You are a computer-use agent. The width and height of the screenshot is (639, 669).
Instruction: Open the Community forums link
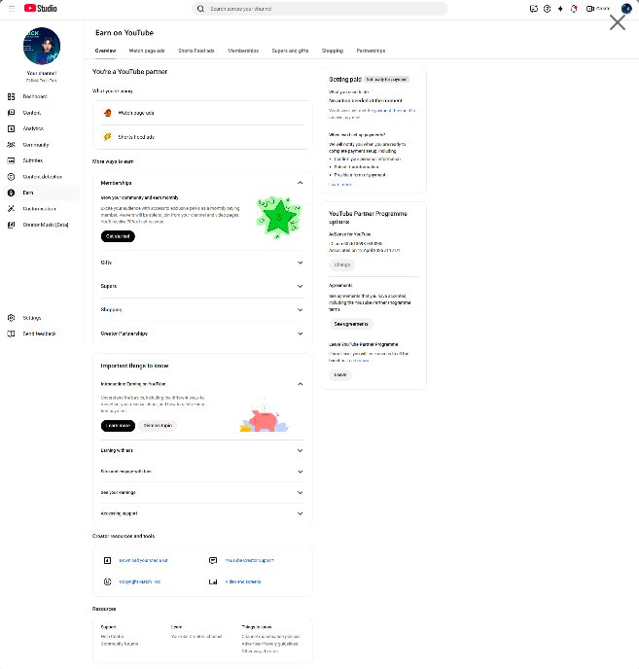pyautogui.click(x=120, y=644)
